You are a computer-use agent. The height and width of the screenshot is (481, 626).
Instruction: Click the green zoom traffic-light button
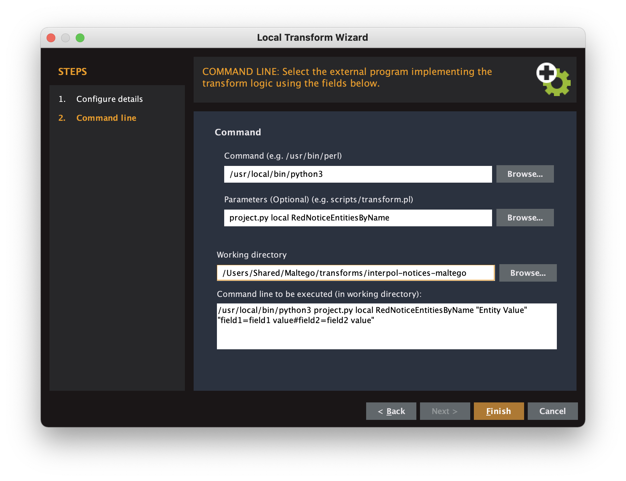point(80,37)
